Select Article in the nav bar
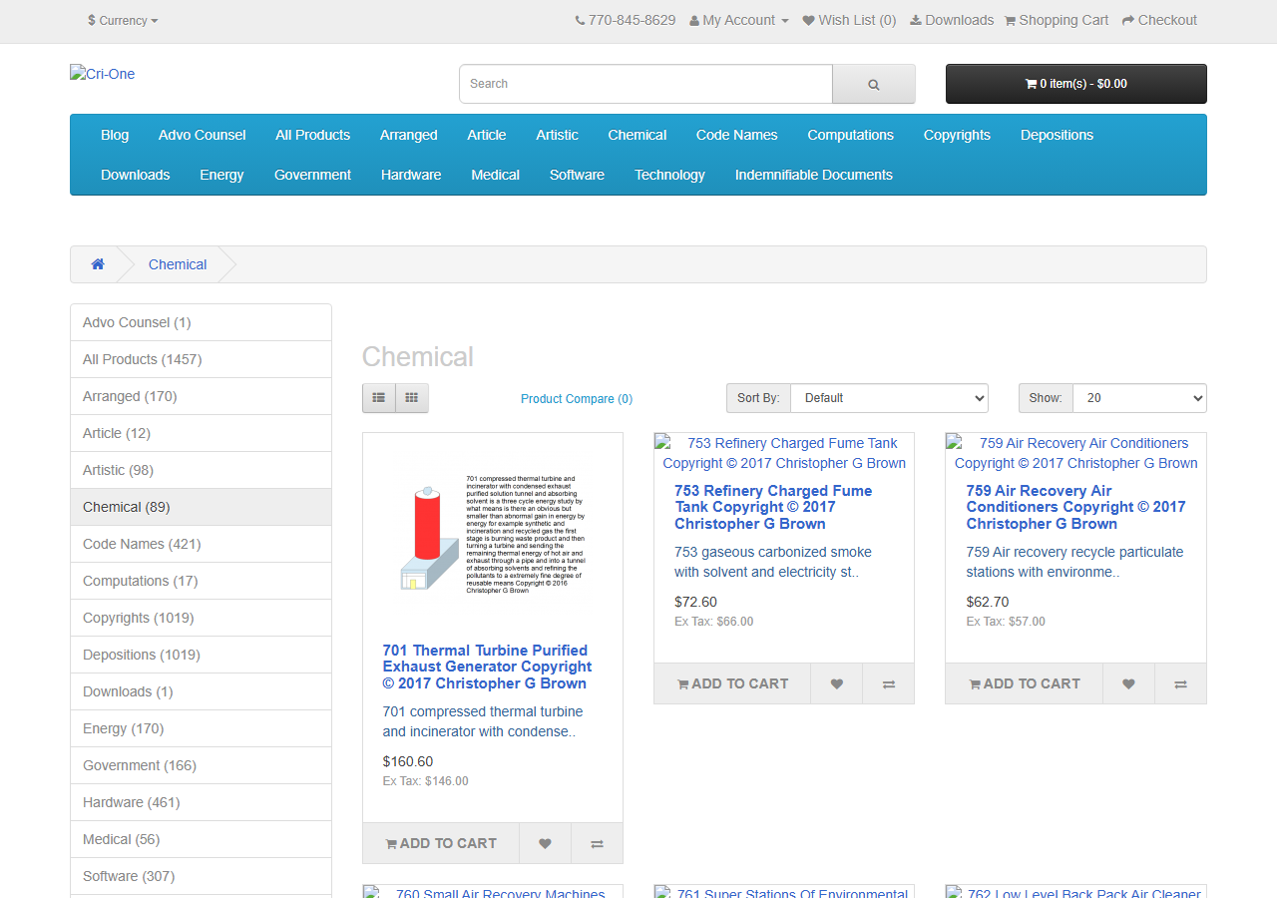The height and width of the screenshot is (898, 1277). click(487, 135)
